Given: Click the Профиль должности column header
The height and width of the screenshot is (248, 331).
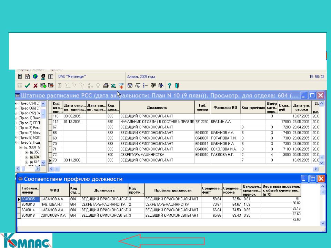Looking at the screenshot, I should coord(173,190).
